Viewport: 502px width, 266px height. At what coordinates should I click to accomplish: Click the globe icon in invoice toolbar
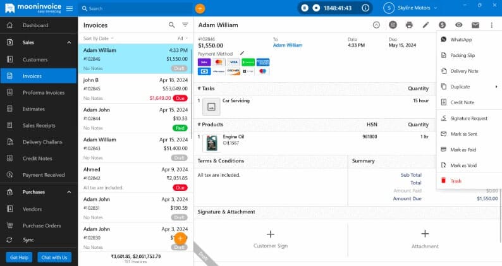pyautogui.click(x=393, y=25)
